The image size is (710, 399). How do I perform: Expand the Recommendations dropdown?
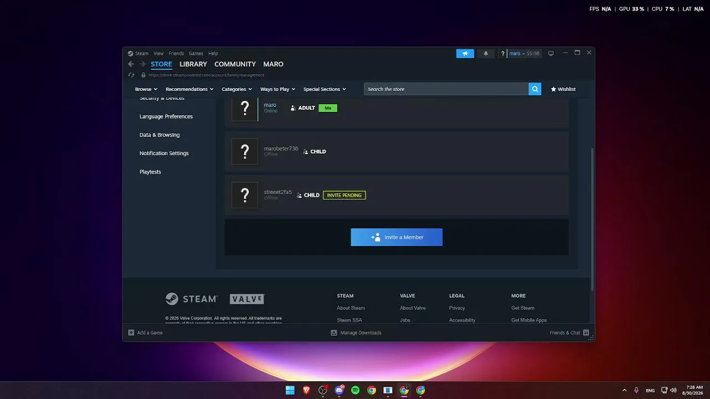(x=189, y=89)
